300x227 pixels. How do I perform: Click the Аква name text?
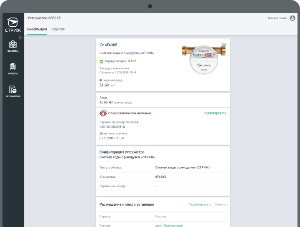(103, 98)
